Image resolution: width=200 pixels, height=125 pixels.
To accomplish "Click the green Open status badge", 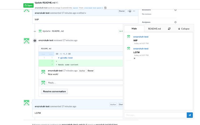I will 28,6.
